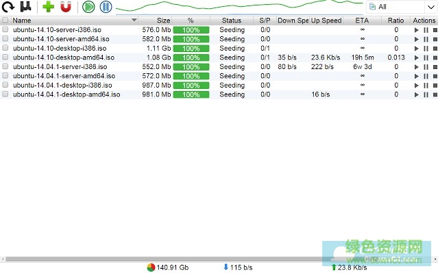Click the horizontal scrollbar at the bottom
The height and width of the screenshot is (273, 438).
click(x=219, y=259)
